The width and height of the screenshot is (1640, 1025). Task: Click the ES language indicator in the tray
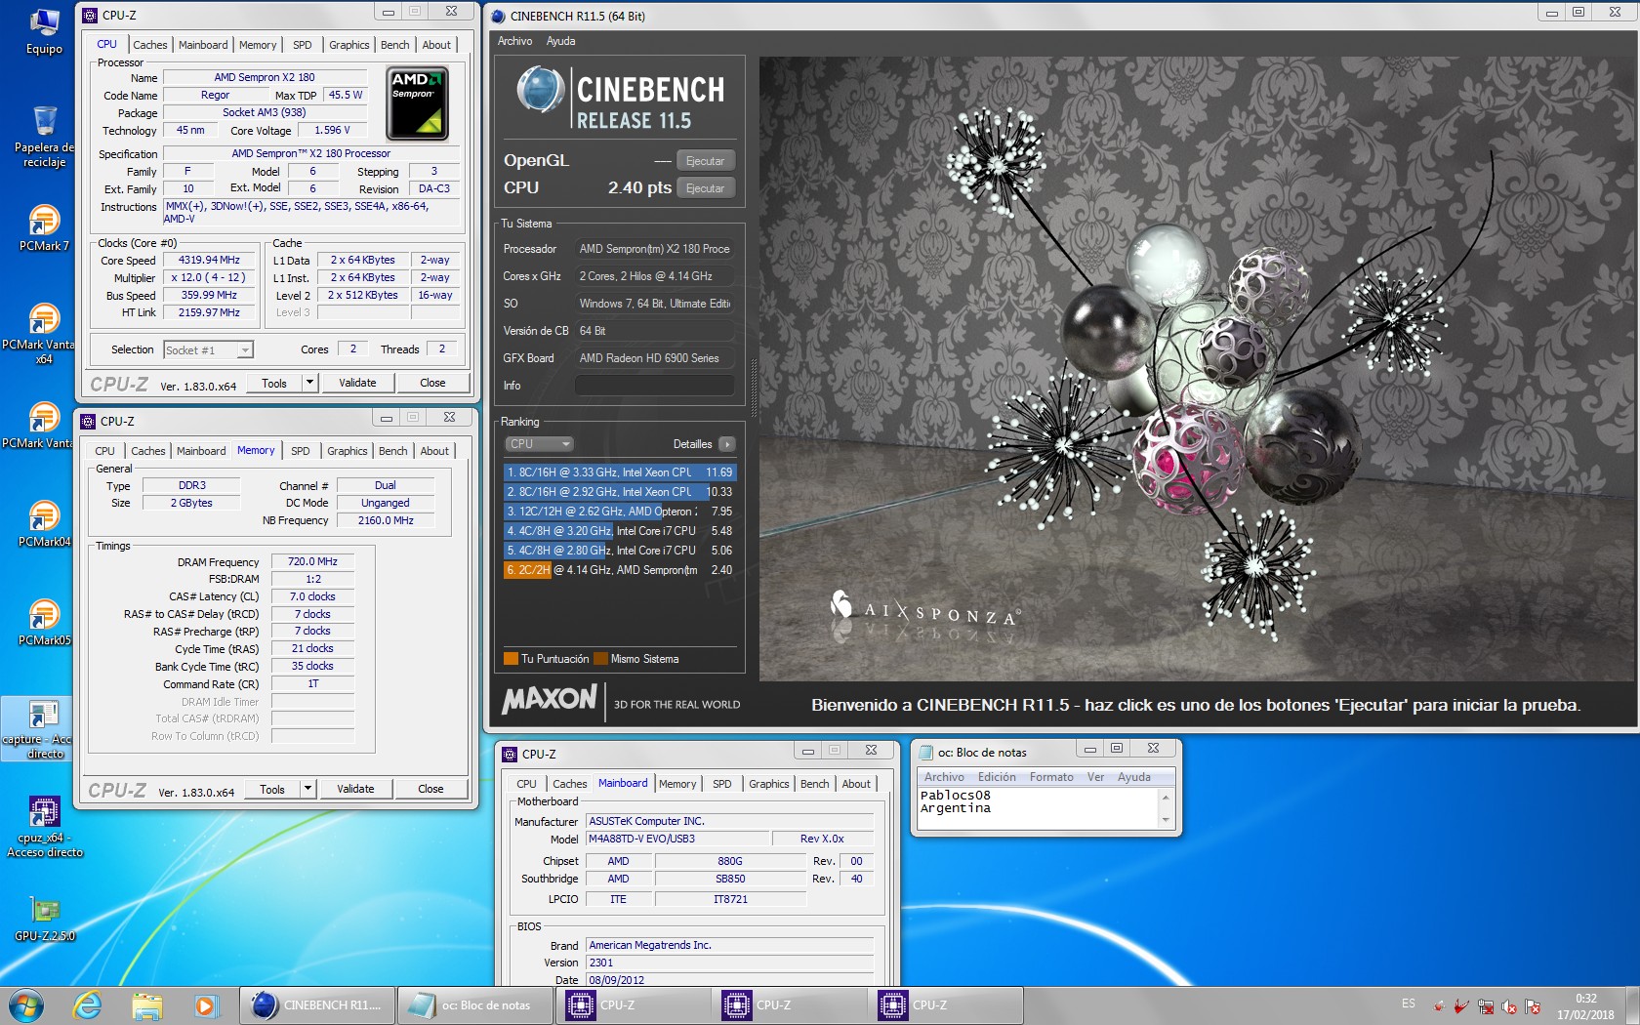point(1408,1004)
